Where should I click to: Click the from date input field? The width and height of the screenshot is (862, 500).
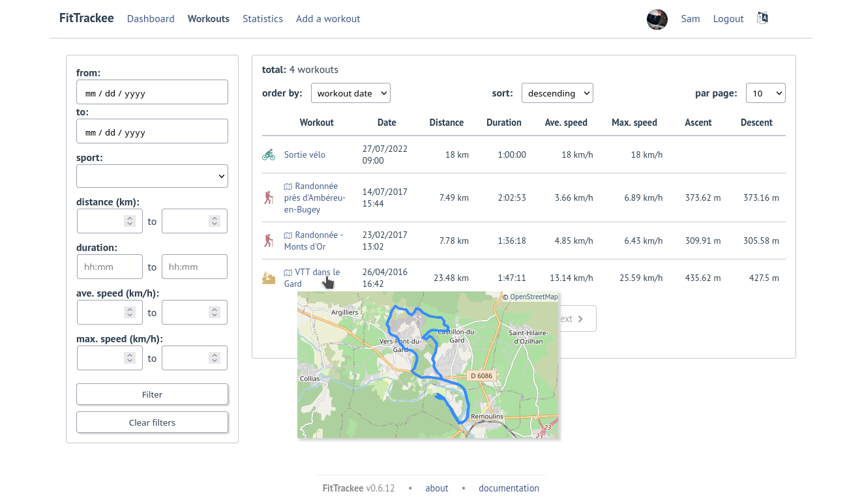[x=152, y=93]
